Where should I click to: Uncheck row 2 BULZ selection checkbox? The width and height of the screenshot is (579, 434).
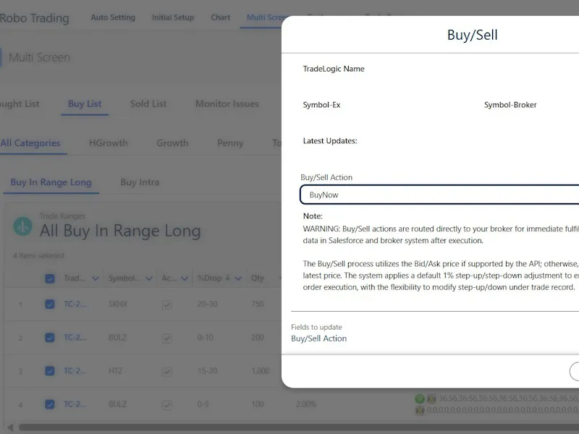(x=49, y=337)
